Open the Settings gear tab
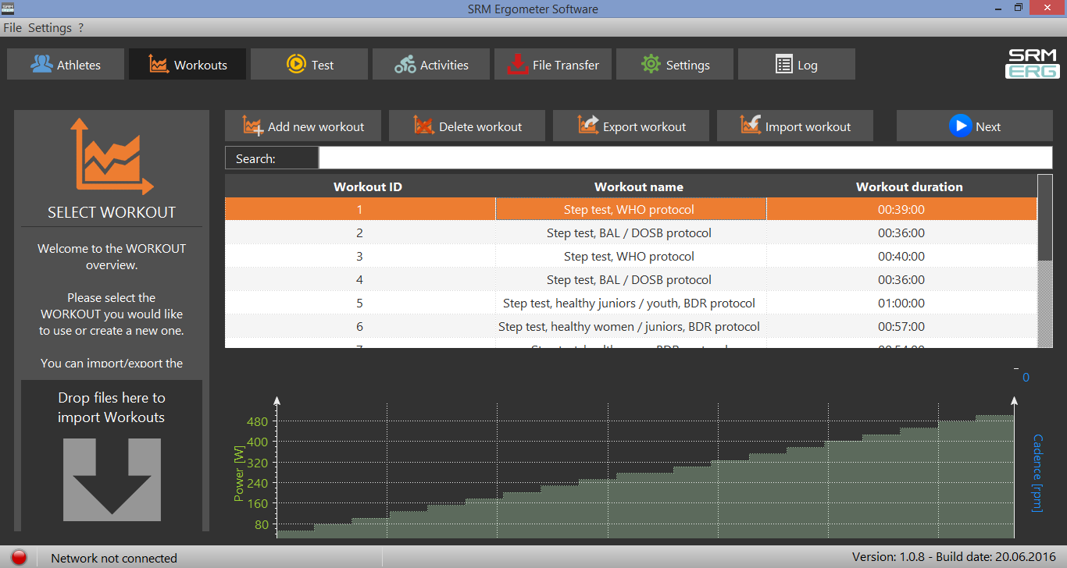Viewport: 1067px width, 568px height. tap(675, 65)
